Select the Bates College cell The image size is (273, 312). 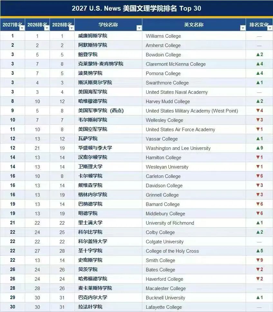point(194,270)
